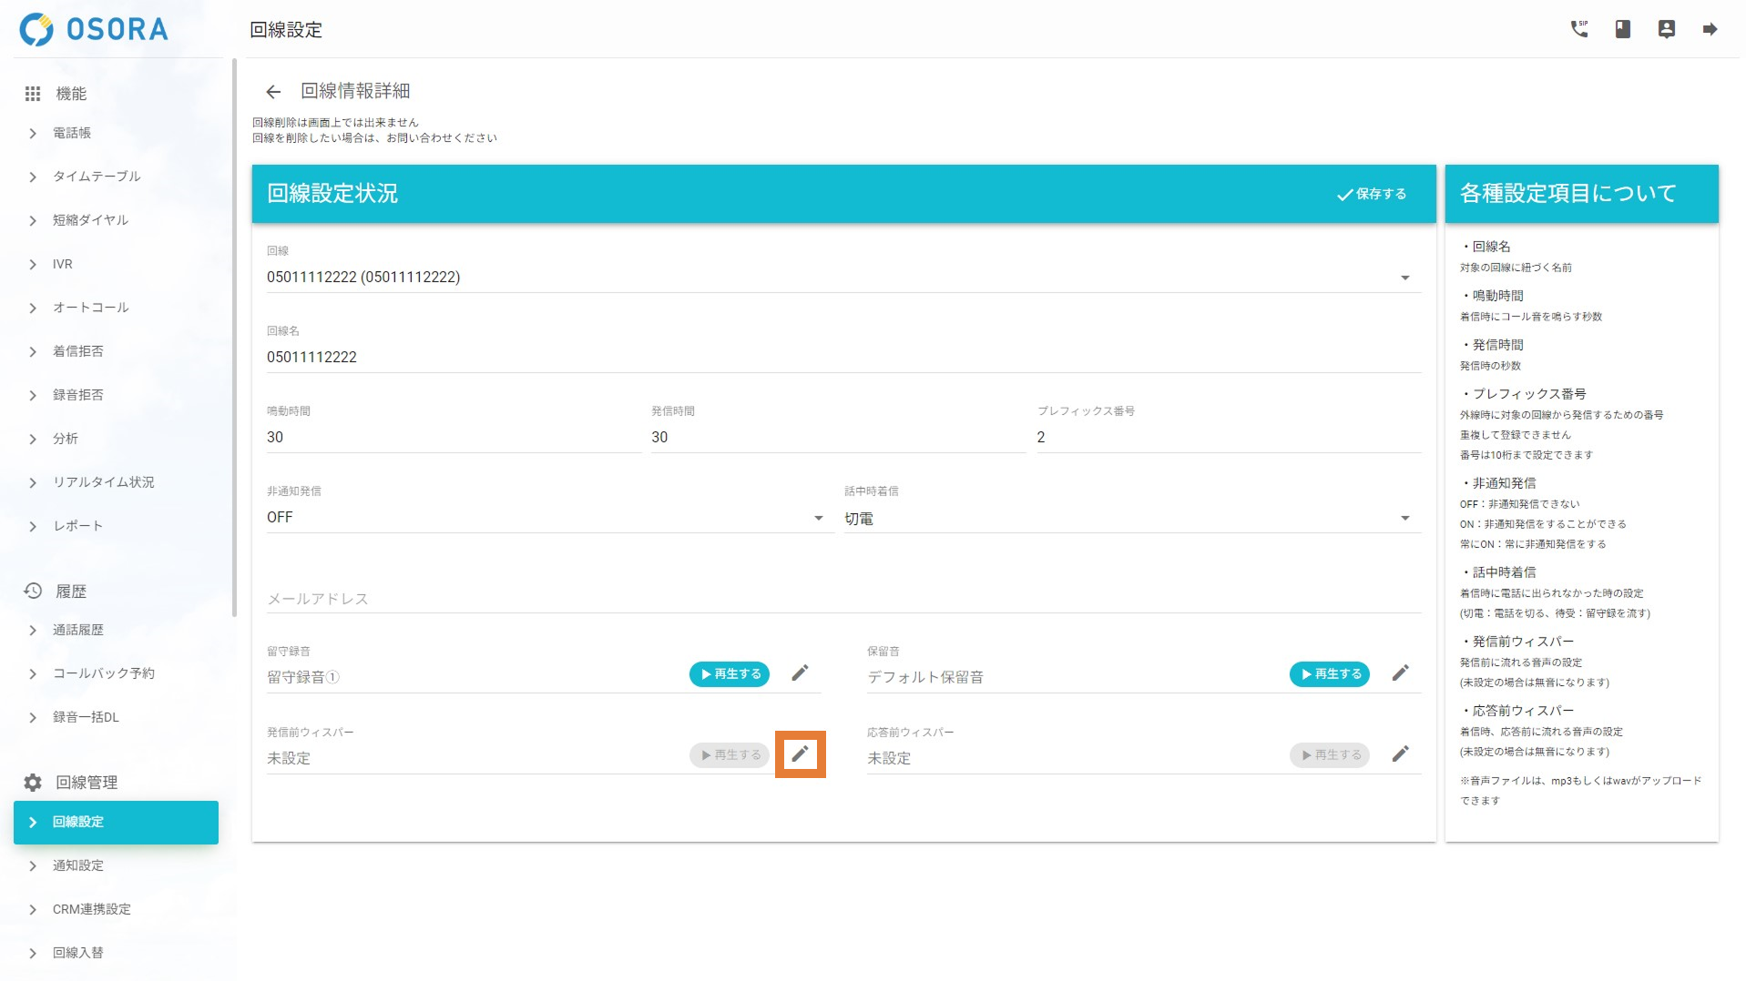The width and height of the screenshot is (1746, 981).
Task: Edit the 留守録音 voicemail audio setting
Action: (800, 673)
